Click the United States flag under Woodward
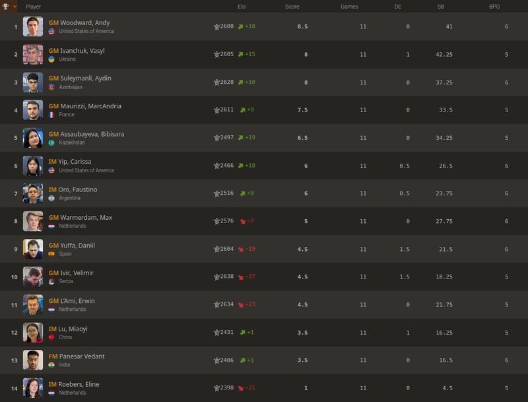This screenshot has height=402, width=528. click(52, 32)
